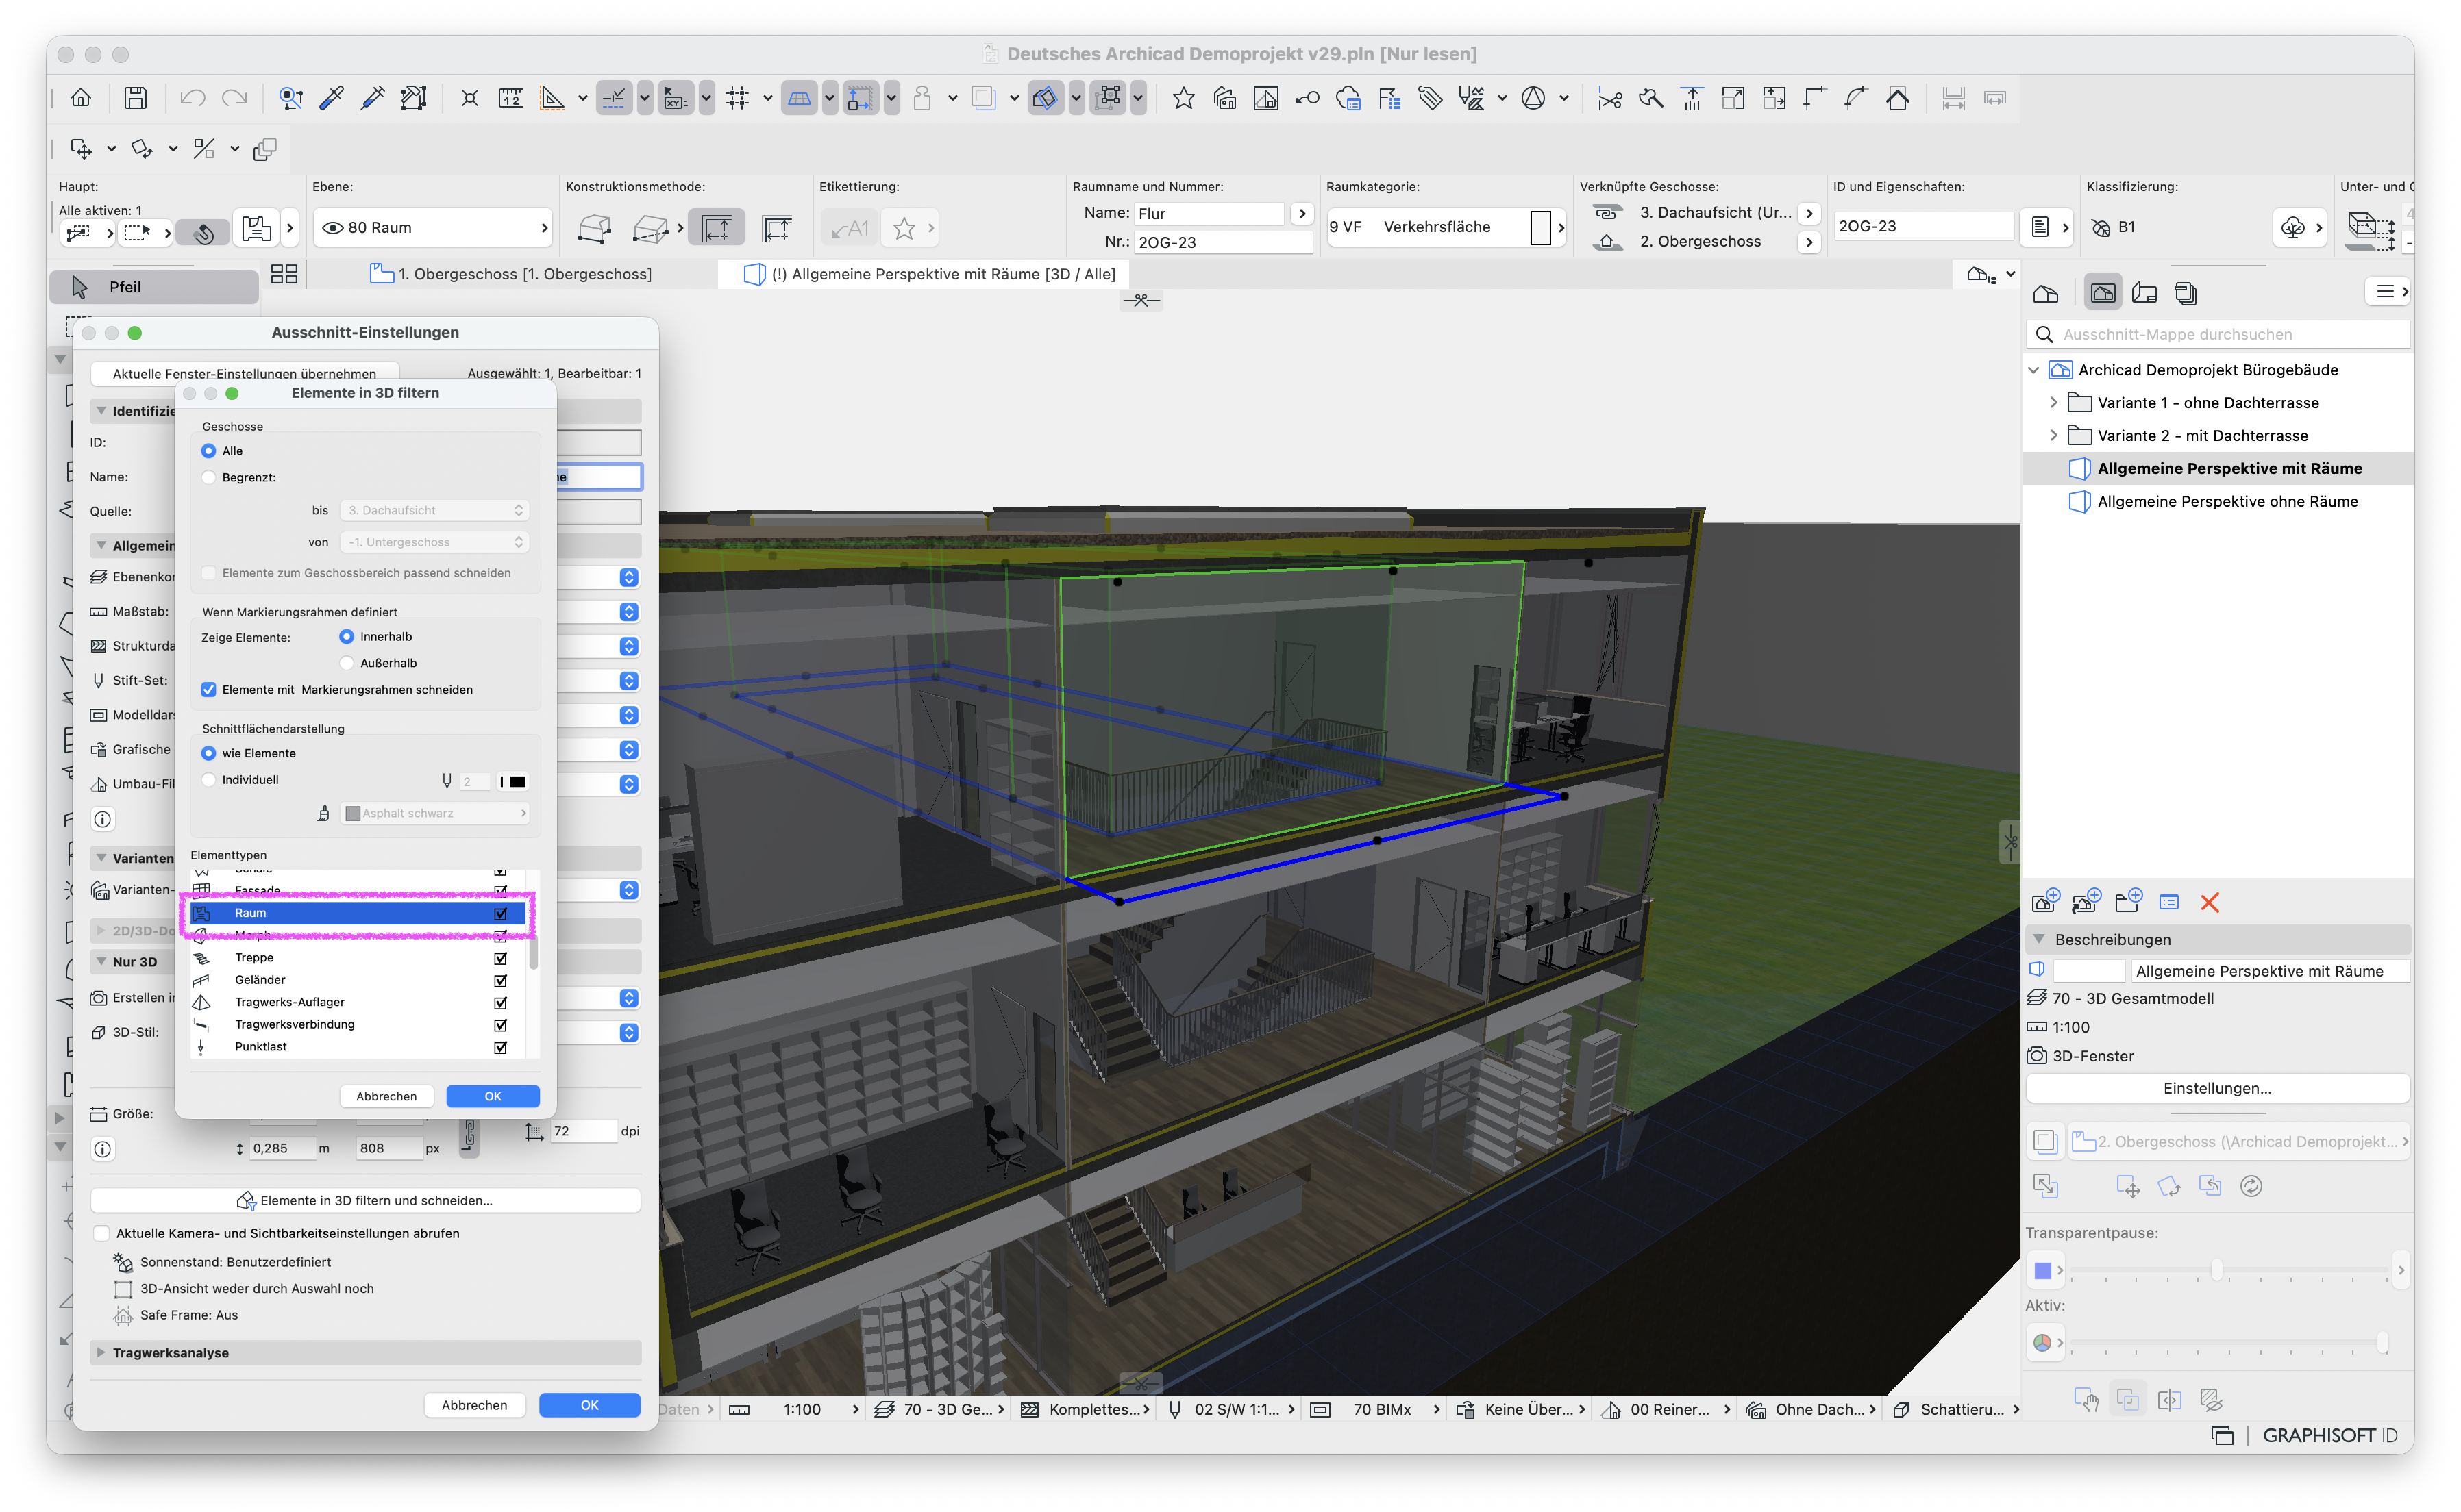Click Elemente in 3D filtern und schneiden button
Screen dimensions: 2461x1512
pos(365,1200)
